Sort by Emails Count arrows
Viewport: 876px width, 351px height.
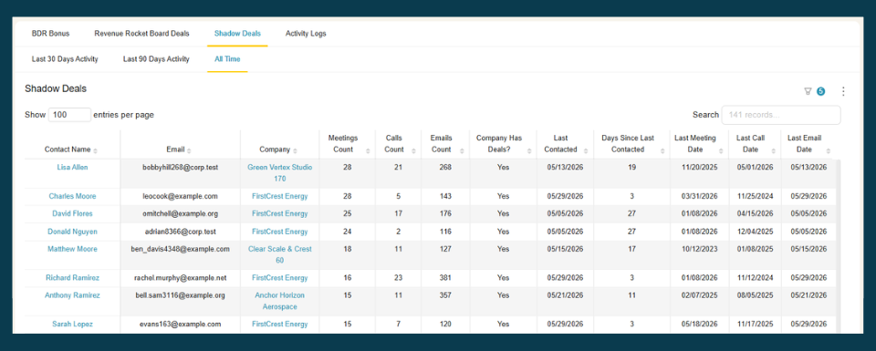(463, 150)
